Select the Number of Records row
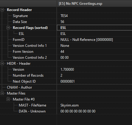 [x=66, y=75]
